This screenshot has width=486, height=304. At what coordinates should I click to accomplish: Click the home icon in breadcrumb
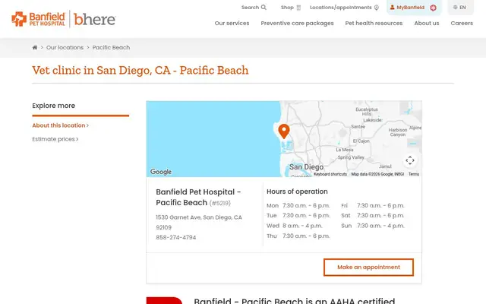(x=35, y=47)
